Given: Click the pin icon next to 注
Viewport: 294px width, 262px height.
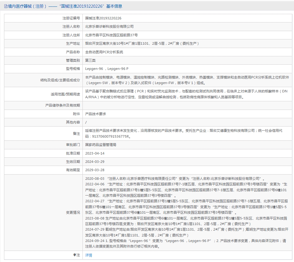Looking at the screenshot, I should pos(75,255).
